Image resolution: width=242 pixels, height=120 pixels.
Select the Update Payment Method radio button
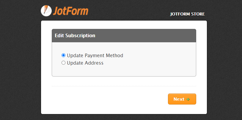(x=63, y=55)
